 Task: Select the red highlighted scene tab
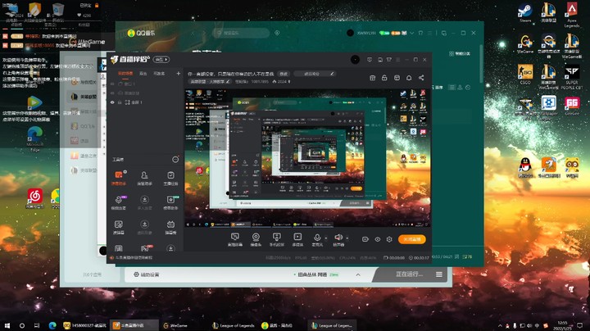point(125,74)
